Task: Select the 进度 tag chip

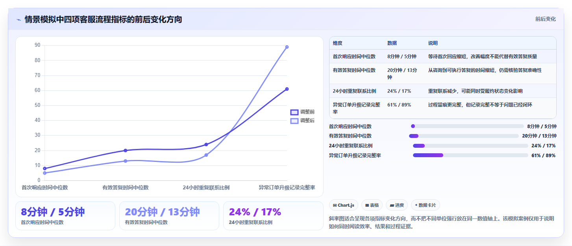Action: pos(397,205)
